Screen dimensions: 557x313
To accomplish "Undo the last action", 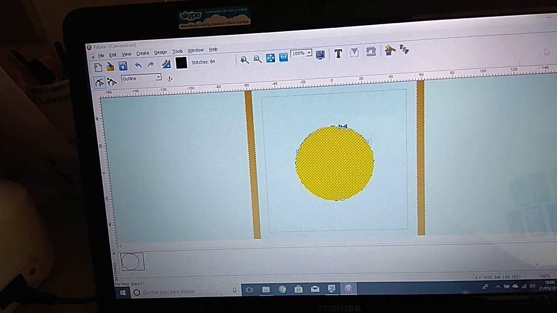I will (138, 65).
